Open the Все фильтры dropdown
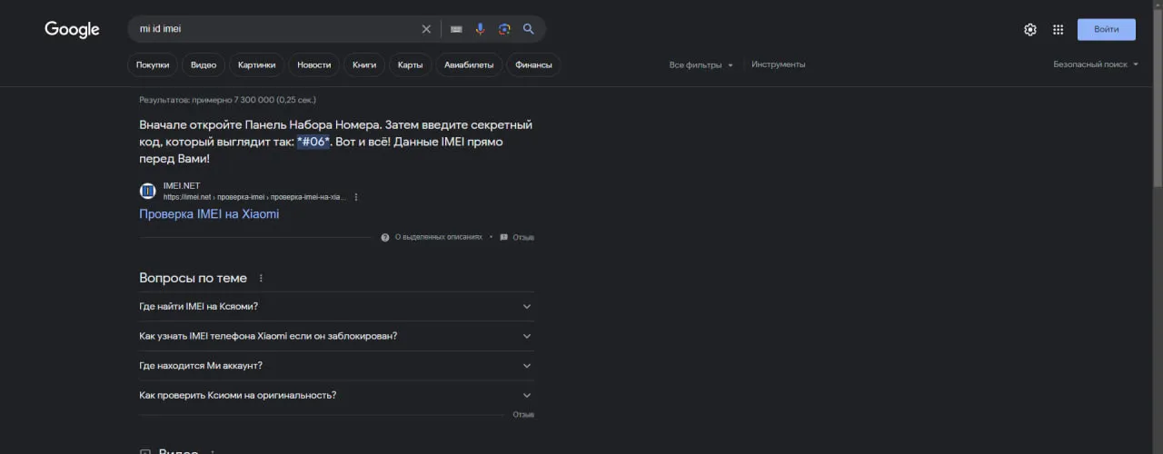1163x454 pixels. coord(701,64)
